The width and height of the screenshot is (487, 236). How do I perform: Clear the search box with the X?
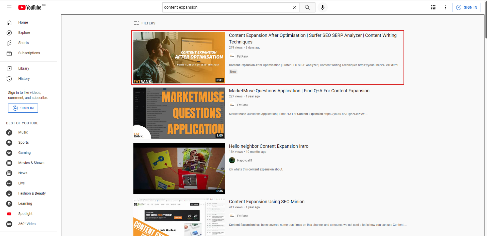pyautogui.click(x=294, y=7)
